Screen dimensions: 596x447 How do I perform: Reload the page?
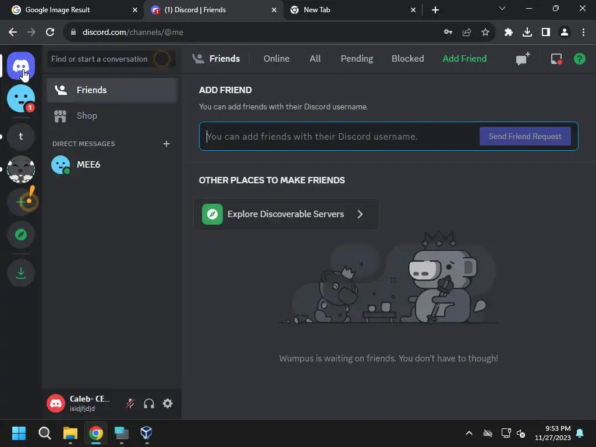[50, 33]
